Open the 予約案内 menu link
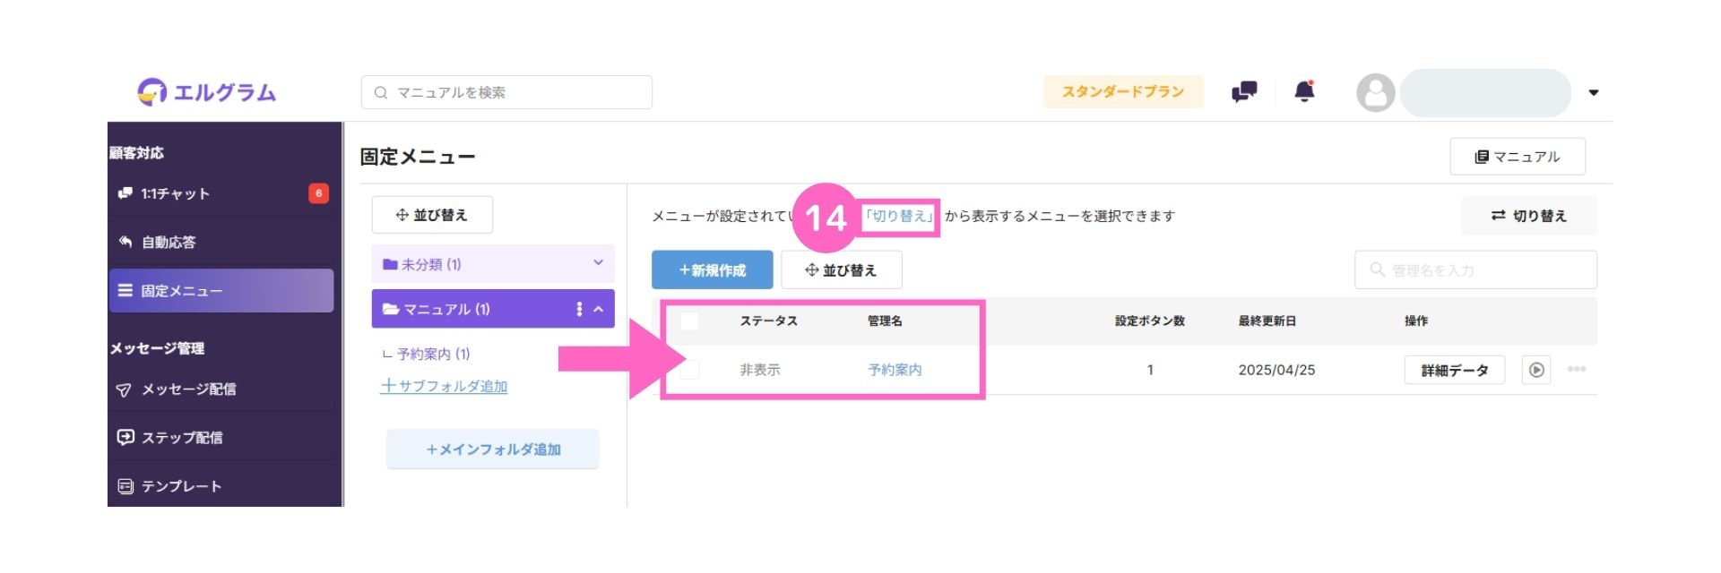1721x573 pixels. point(895,369)
